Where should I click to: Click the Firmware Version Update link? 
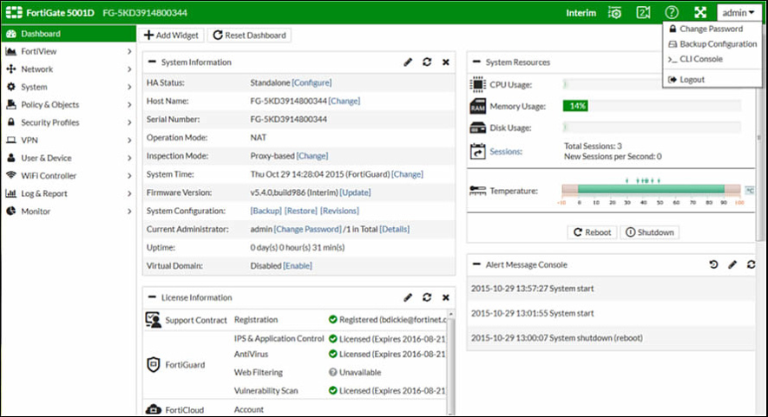[x=355, y=192]
